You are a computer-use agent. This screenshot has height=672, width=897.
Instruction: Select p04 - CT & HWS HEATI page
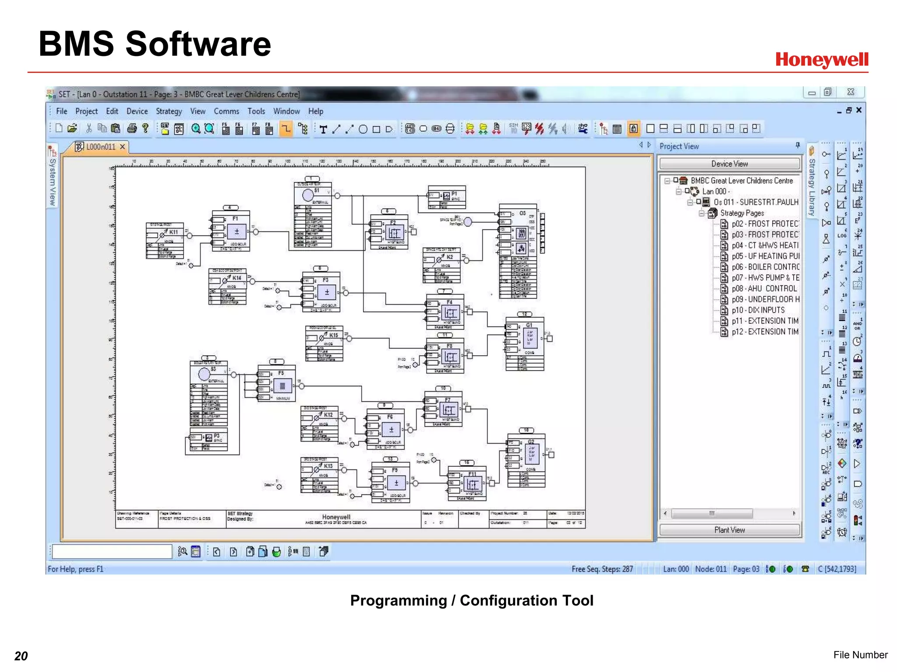pos(759,245)
